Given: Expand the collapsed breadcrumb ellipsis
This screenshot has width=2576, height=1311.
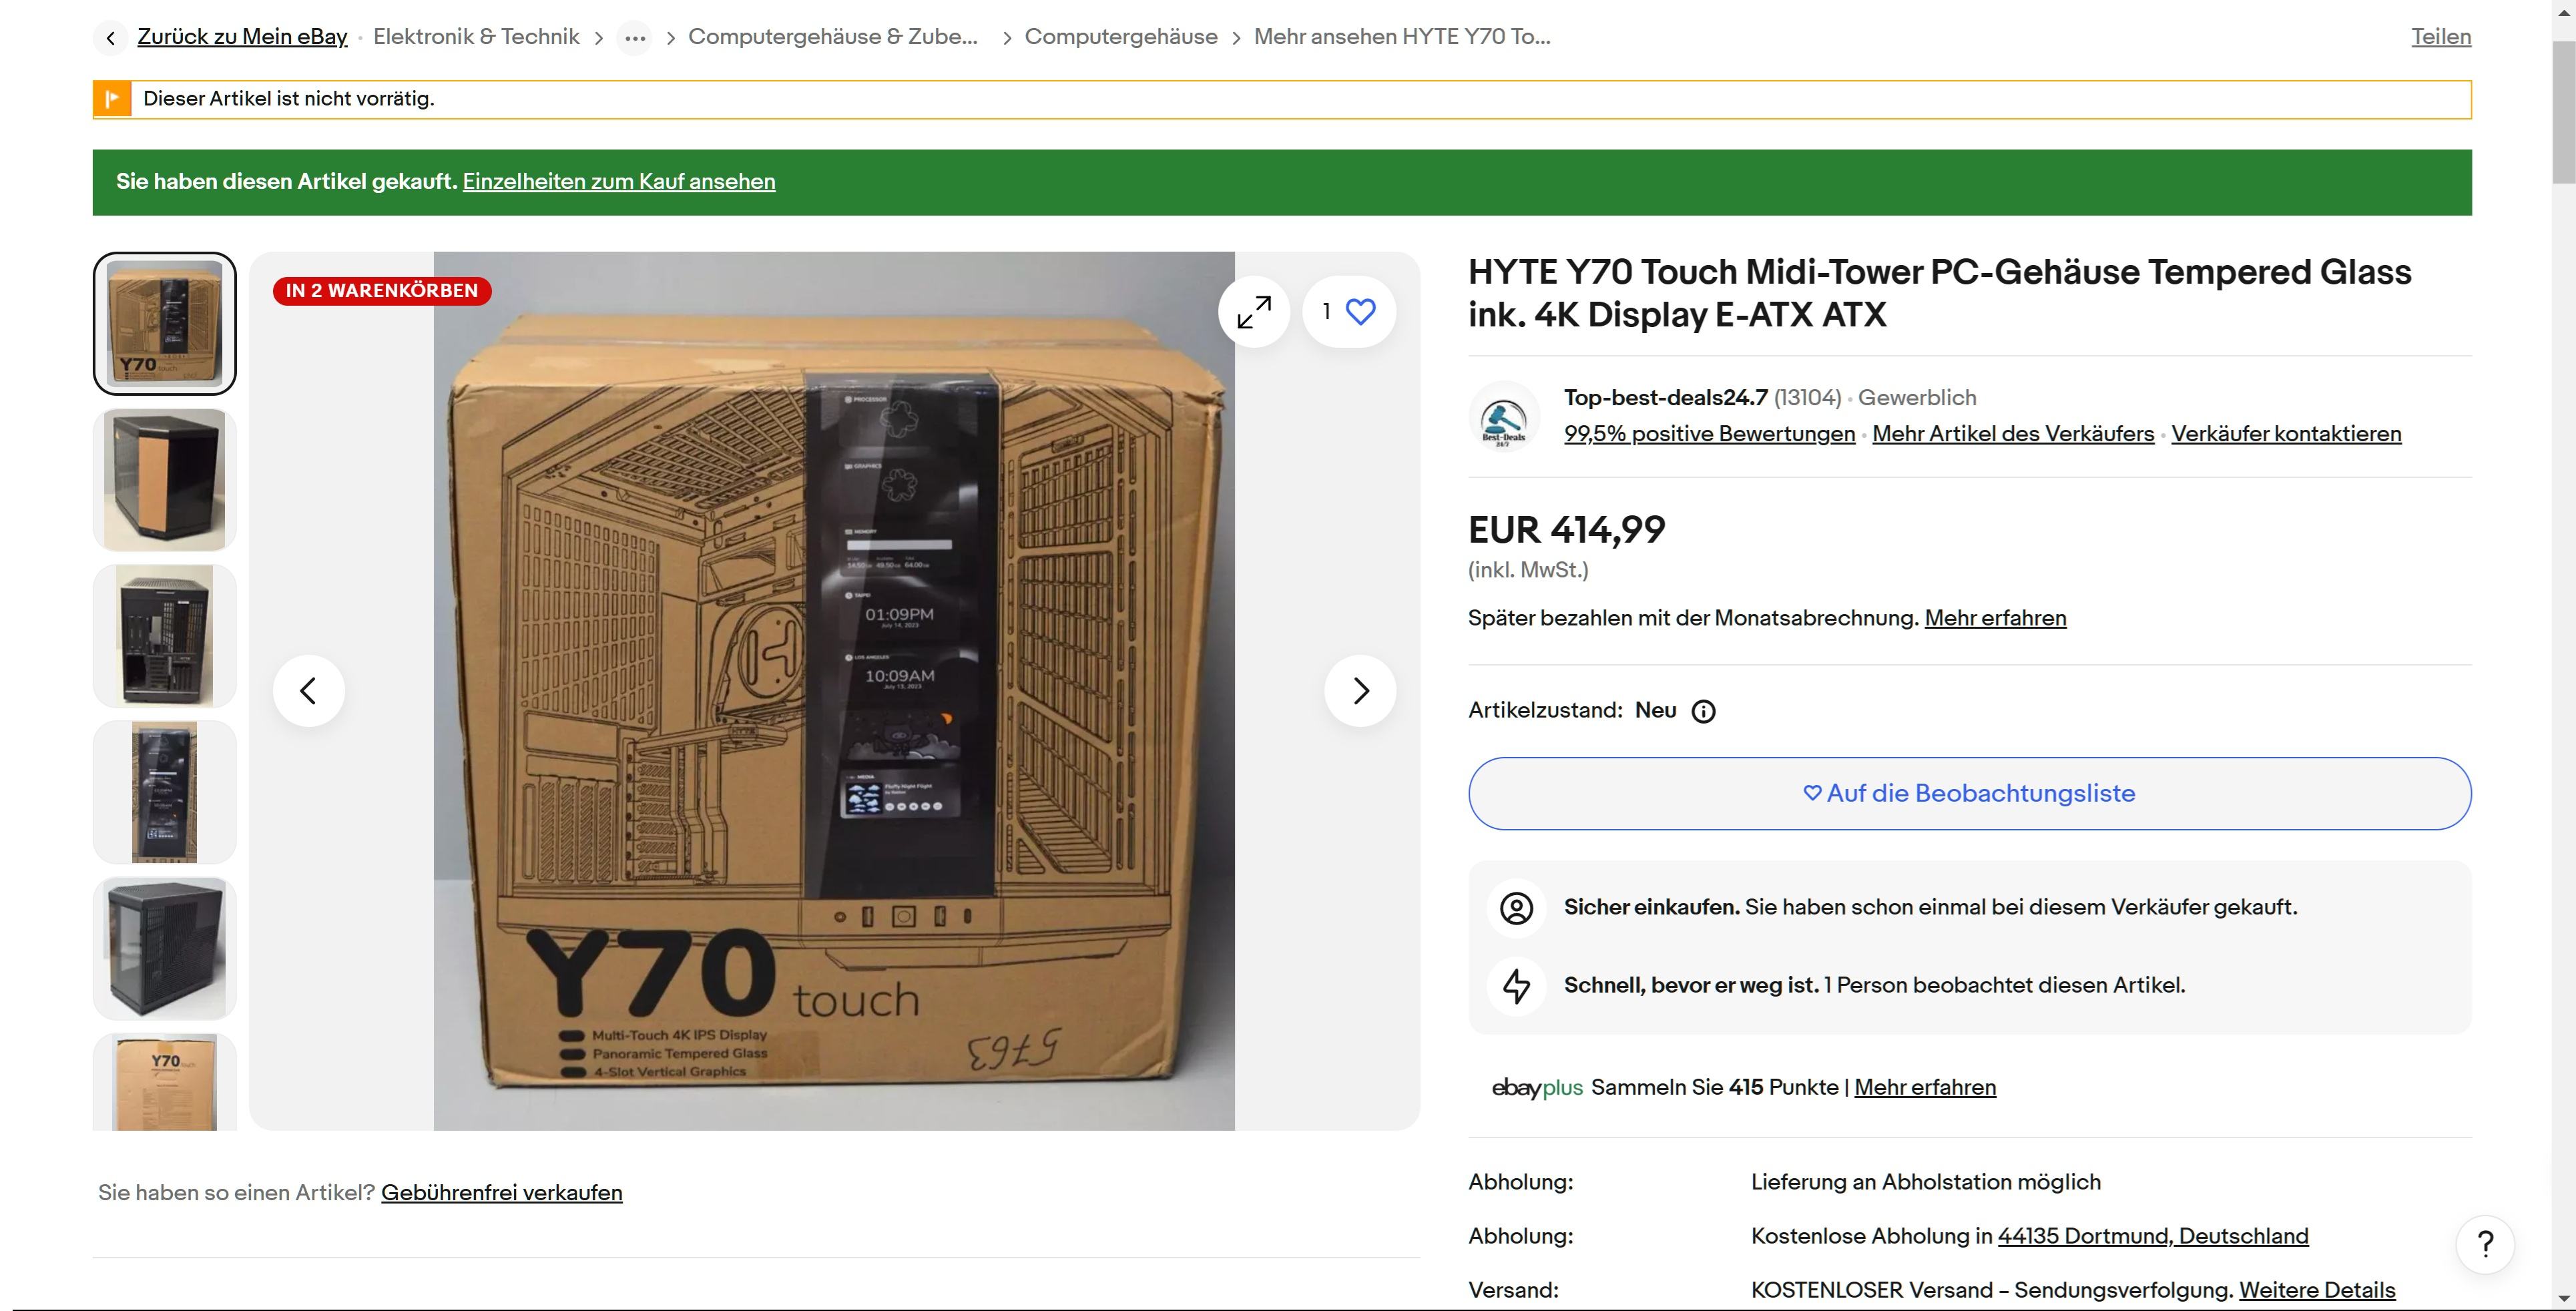Looking at the screenshot, I should [634, 38].
